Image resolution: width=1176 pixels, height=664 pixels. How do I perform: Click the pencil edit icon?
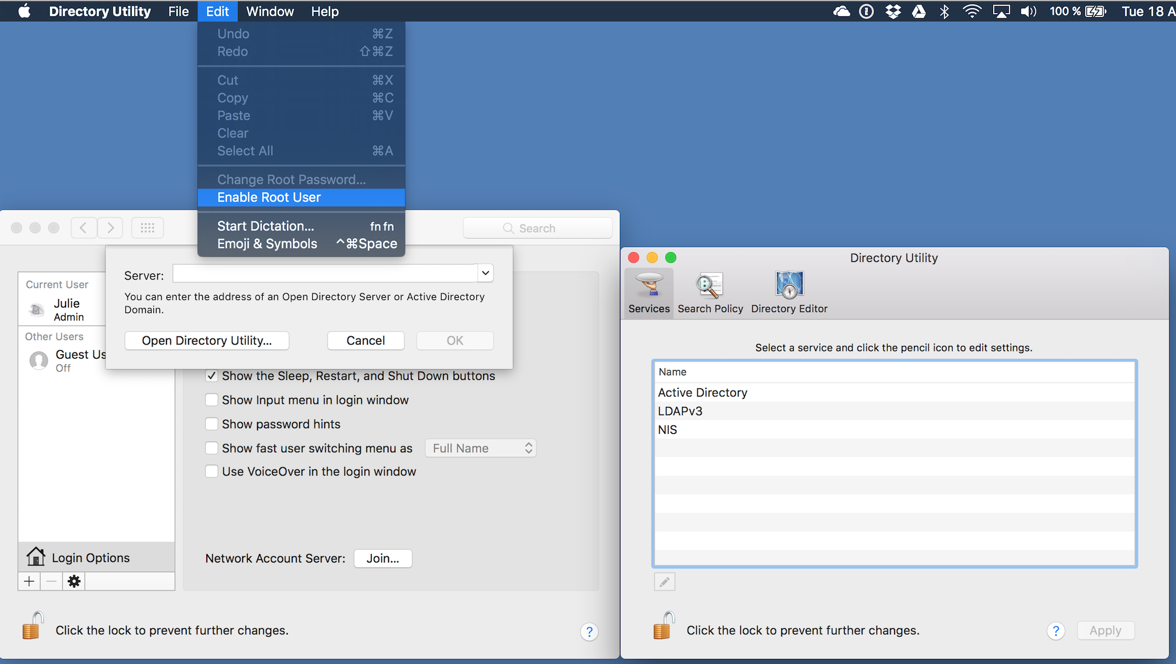664,582
